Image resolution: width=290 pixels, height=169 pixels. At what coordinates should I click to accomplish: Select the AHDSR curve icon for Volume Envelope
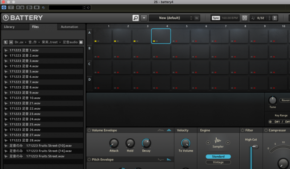[x=160, y=130]
